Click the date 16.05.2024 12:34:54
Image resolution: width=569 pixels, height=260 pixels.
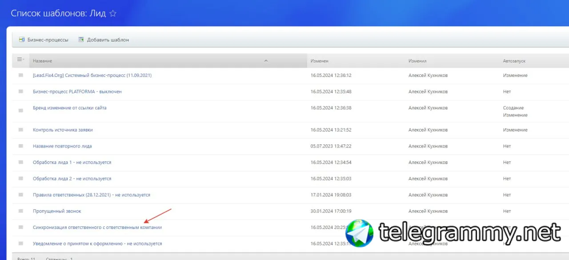331,162
